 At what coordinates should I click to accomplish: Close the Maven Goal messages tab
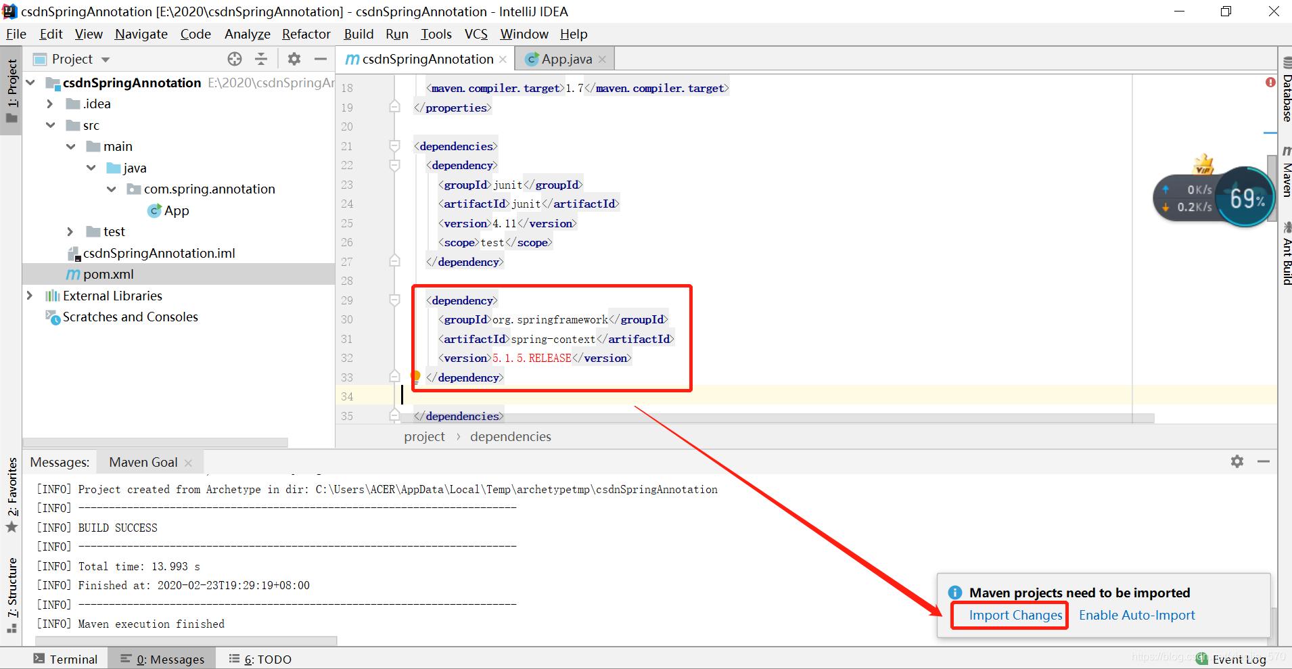point(189,463)
